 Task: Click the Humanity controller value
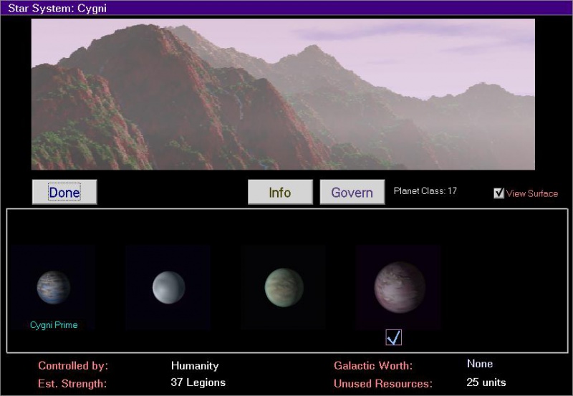[x=195, y=365]
